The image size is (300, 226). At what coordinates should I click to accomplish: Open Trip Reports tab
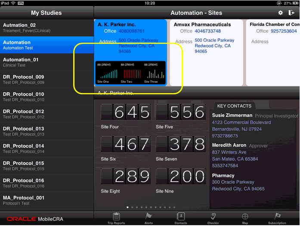click(116, 218)
